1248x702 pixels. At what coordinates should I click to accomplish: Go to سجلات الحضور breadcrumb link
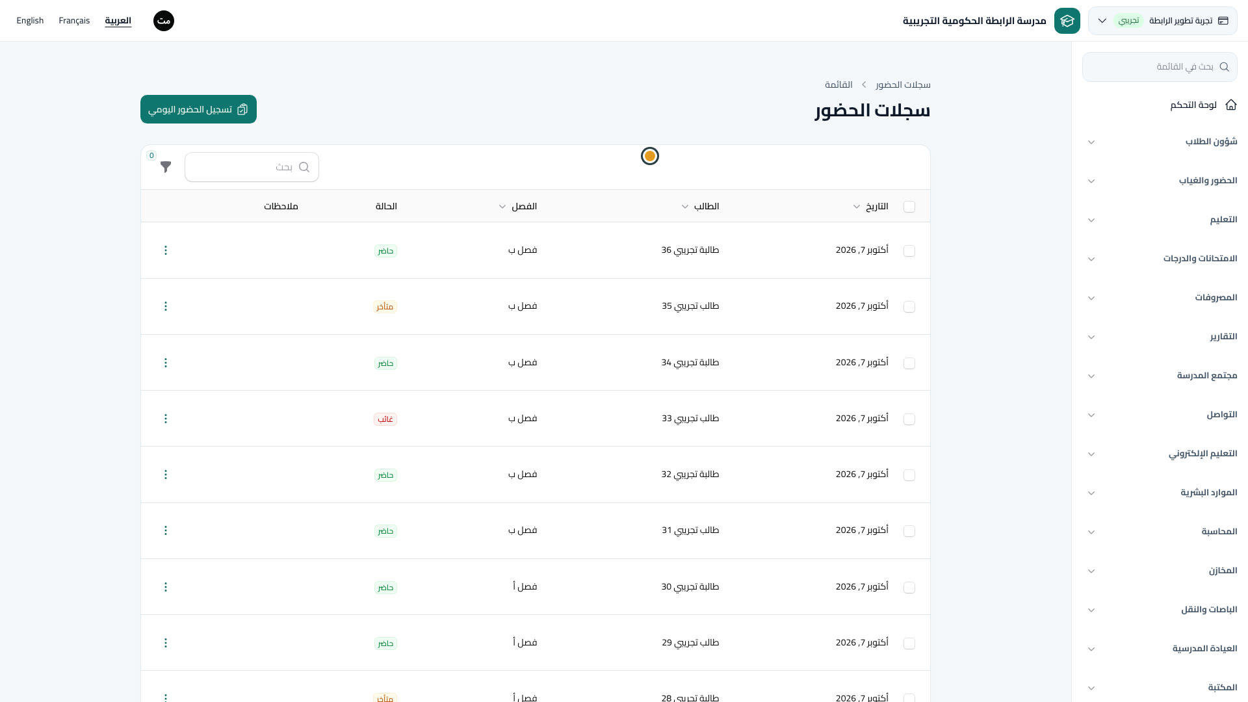click(903, 84)
